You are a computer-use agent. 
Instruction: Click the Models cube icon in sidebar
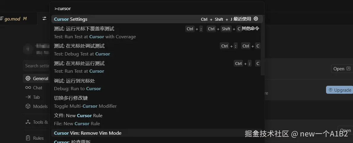pyautogui.click(x=28, y=106)
